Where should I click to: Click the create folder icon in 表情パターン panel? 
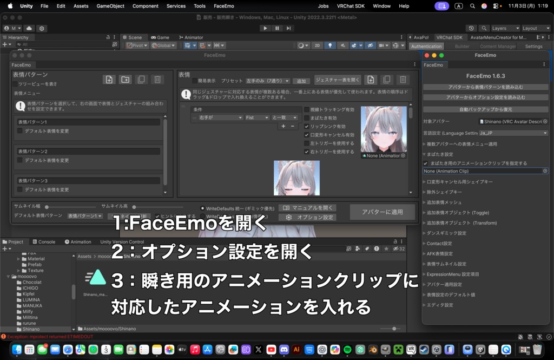126,79
